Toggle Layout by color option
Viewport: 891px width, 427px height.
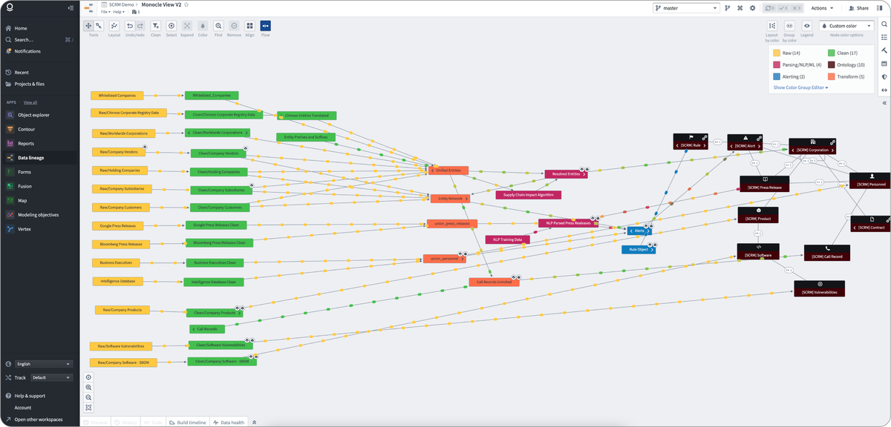point(771,25)
